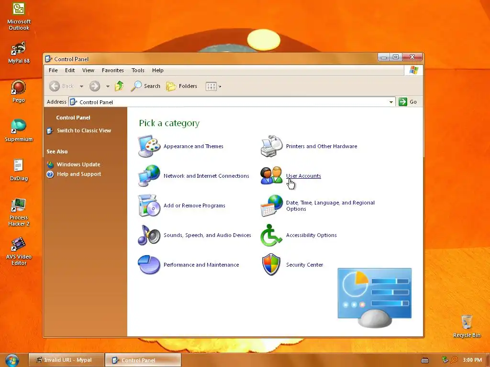
Task: Switch to Invalid URL - Mypal taskbar button
Action: pos(67,360)
